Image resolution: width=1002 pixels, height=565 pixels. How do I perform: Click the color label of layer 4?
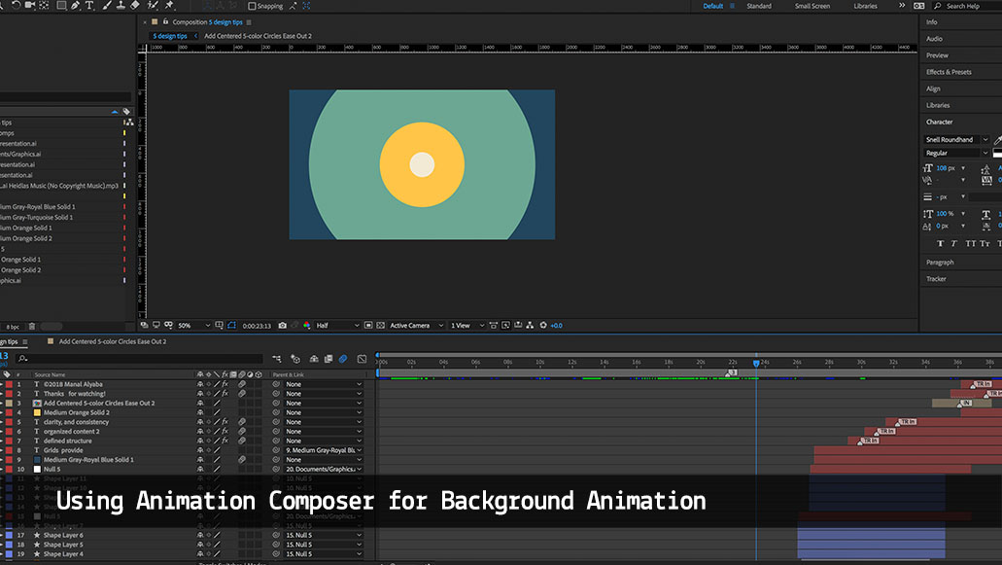[9, 412]
